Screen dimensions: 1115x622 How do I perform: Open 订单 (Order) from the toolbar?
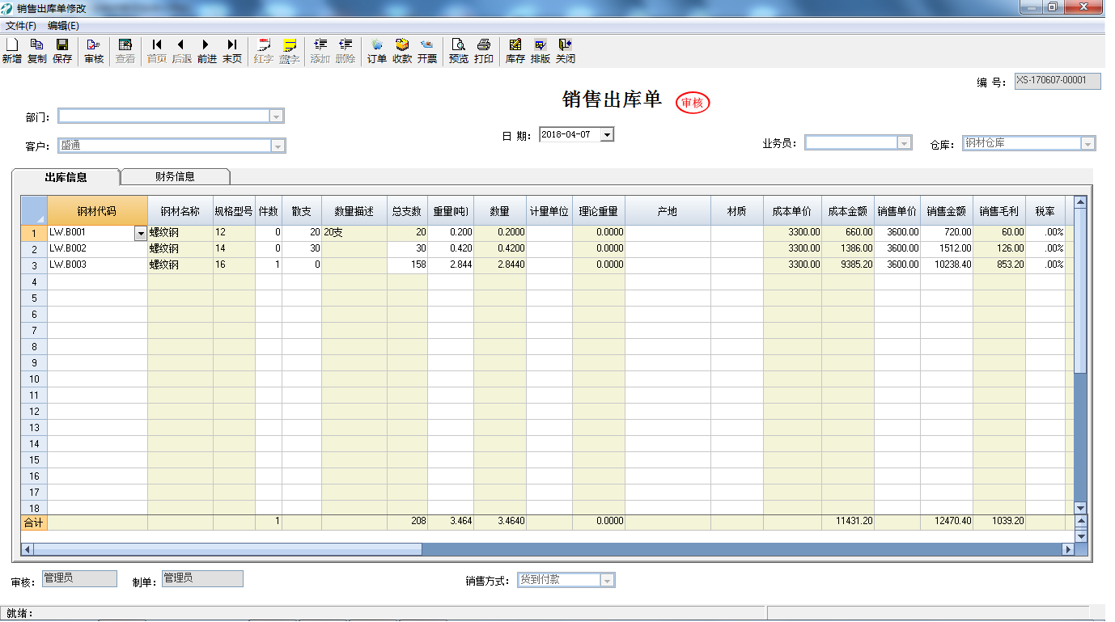(x=377, y=51)
